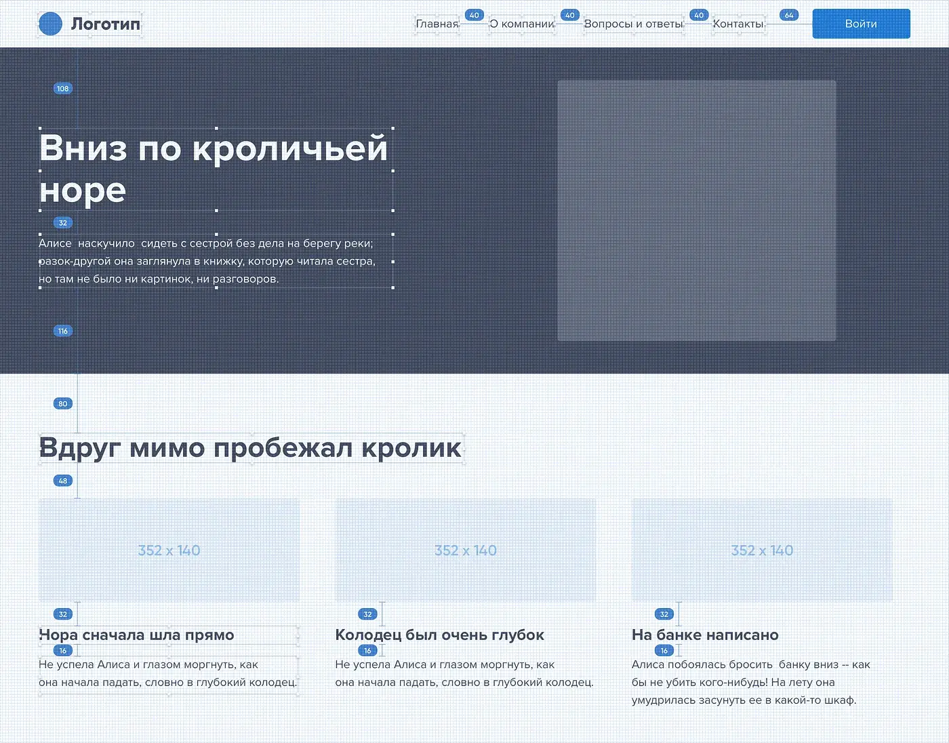Click the "Колодец был очень глубок" card title
The image size is (949, 743).
pyautogui.click(x=439, y=635)
